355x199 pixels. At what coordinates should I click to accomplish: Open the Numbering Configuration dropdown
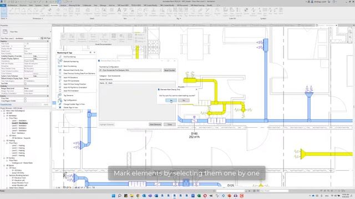point(130,70)
